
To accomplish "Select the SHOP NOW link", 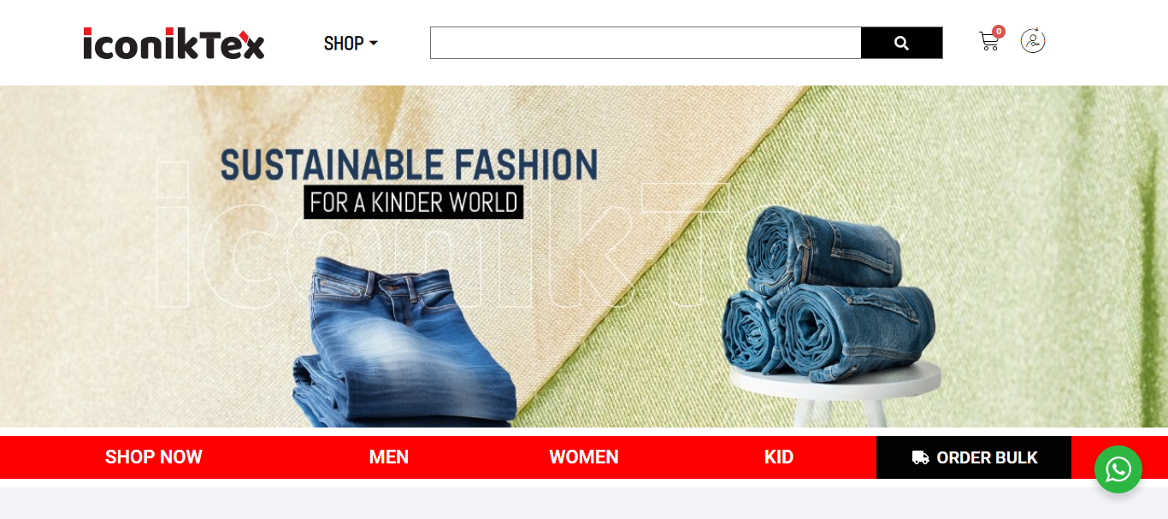I will (x=154, y=457).
